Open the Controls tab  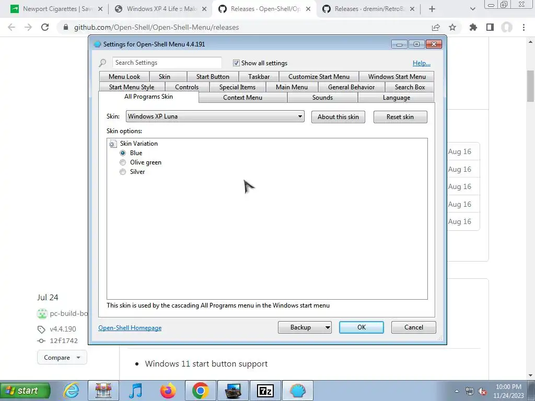187,87
